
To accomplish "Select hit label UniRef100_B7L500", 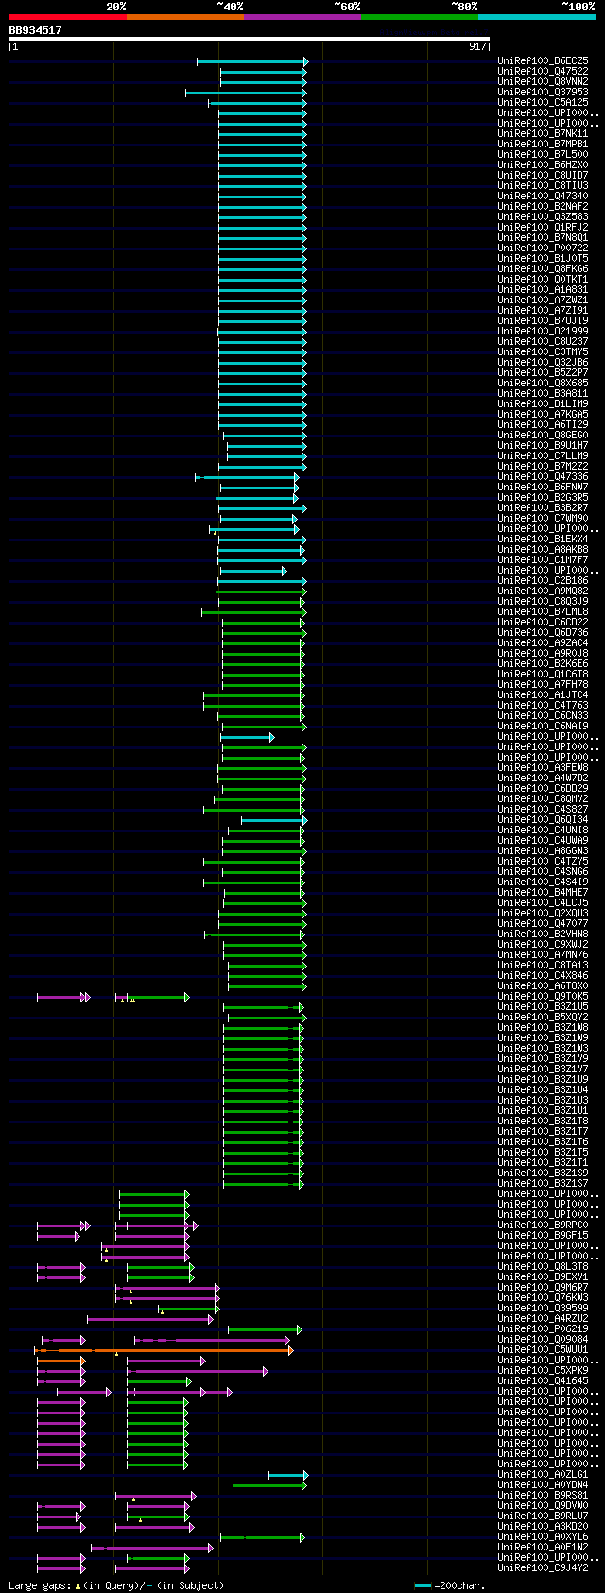I will point(543,155).
